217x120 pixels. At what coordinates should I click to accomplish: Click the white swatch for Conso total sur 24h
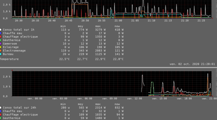tap(1, 108)
